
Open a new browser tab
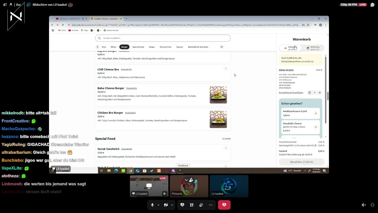(x=126, y=19)
